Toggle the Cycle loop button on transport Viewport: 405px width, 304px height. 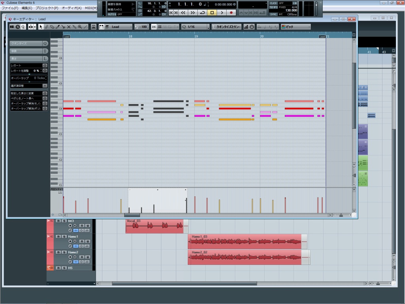pyautogui.click(x=202, y=13)
